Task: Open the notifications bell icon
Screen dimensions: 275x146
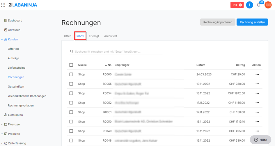Action: [258, 5]
